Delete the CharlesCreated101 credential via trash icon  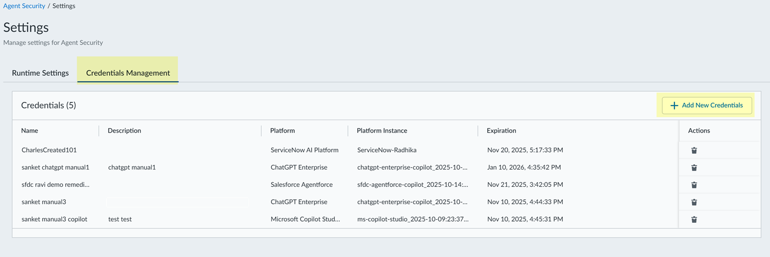[694, 151]
